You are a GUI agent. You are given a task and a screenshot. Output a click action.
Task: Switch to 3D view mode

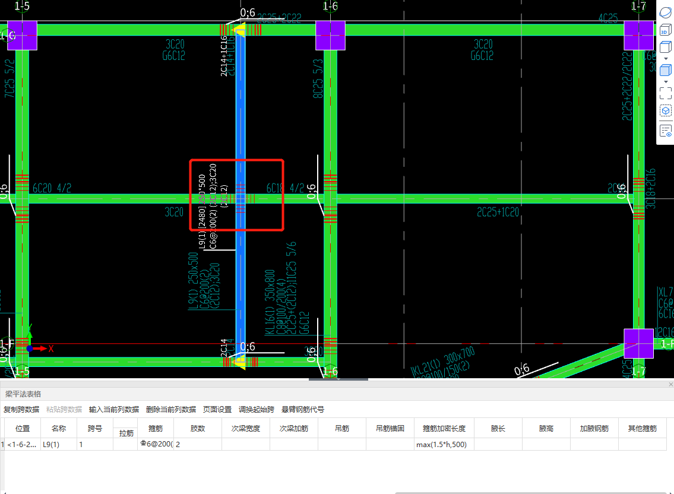point(665,31)
